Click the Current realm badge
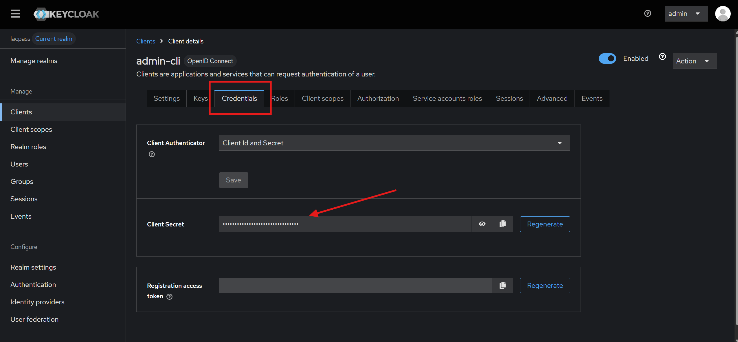 (x=54, y=39)
